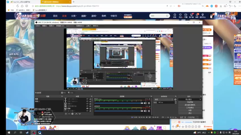Viewport: 241px width, 135px height.
Task: Open new browser tab
Action: 74,2
